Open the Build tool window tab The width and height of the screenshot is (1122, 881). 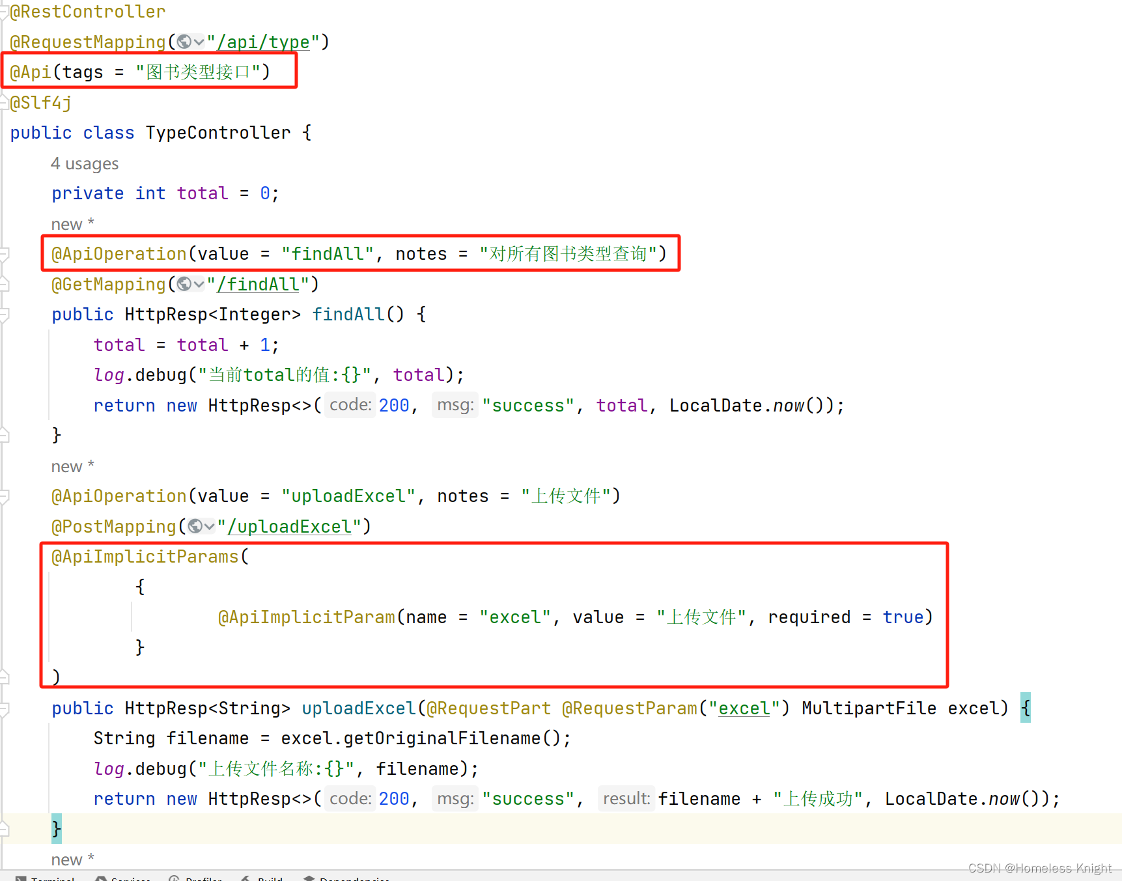pyautogui.click(x=262, y=877)
